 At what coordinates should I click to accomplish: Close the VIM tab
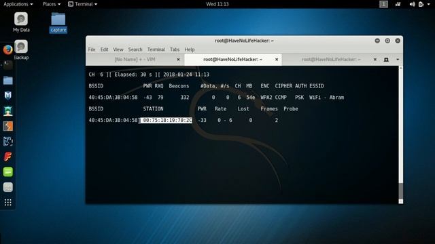point(178,60)
